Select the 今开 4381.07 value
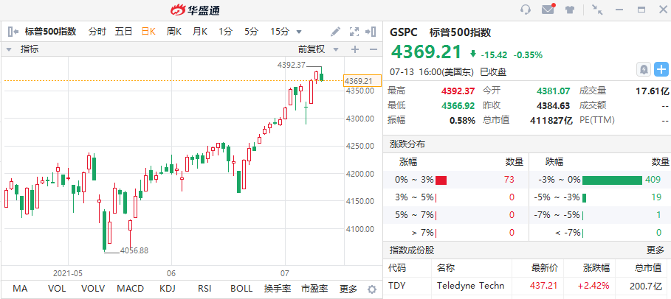671x299 pixels. coord(554,91)
